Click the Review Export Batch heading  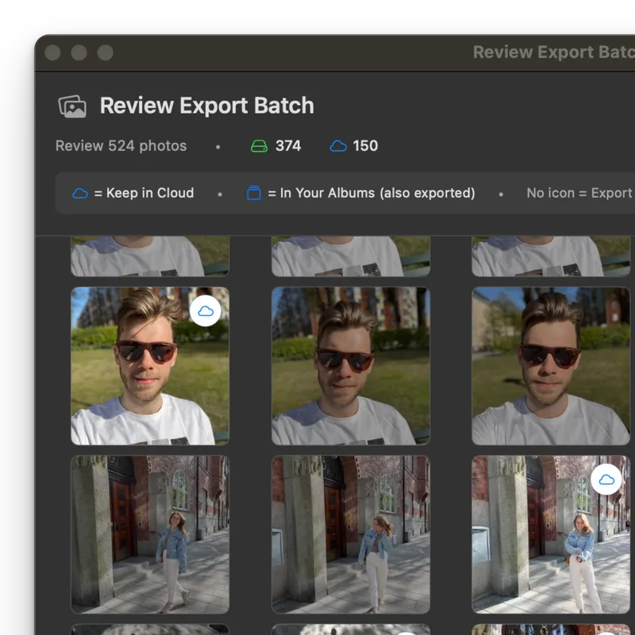(207, 106)
